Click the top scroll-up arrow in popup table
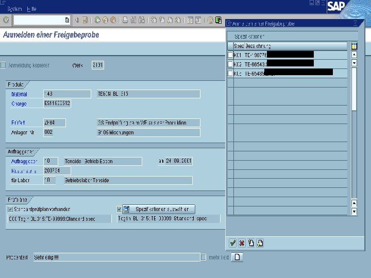The width and height of the screenshot is (371, 278). 354,55
